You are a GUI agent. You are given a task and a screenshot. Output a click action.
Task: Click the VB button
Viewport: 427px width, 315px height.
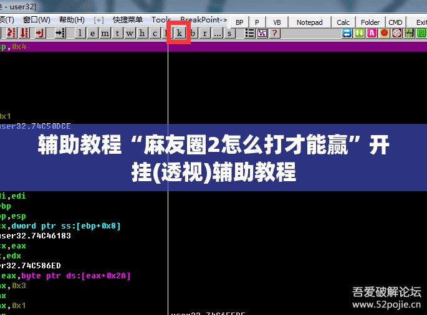(x=277, y=22)
